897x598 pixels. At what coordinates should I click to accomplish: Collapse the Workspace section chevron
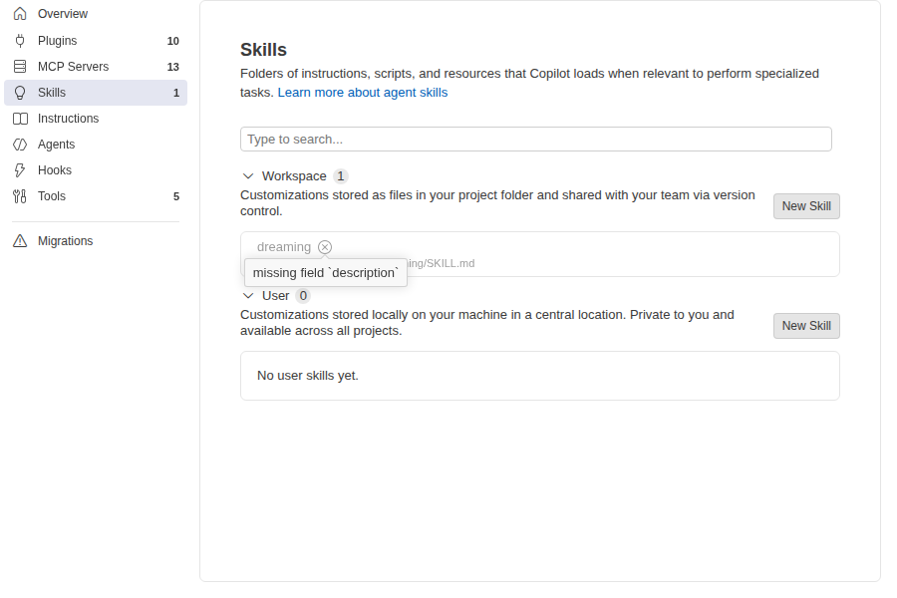coord(248,176)
